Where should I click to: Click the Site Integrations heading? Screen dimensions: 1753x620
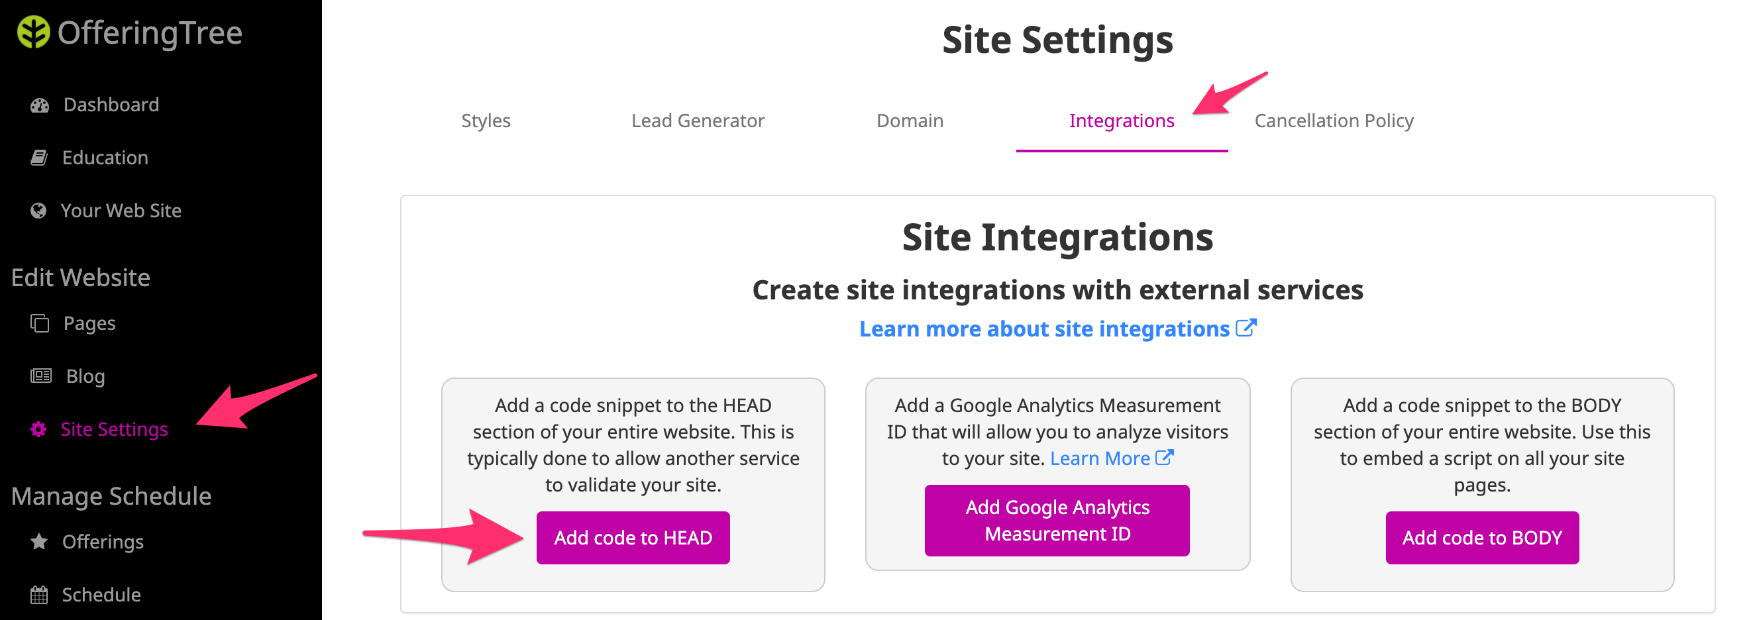tap(1057, 238)
